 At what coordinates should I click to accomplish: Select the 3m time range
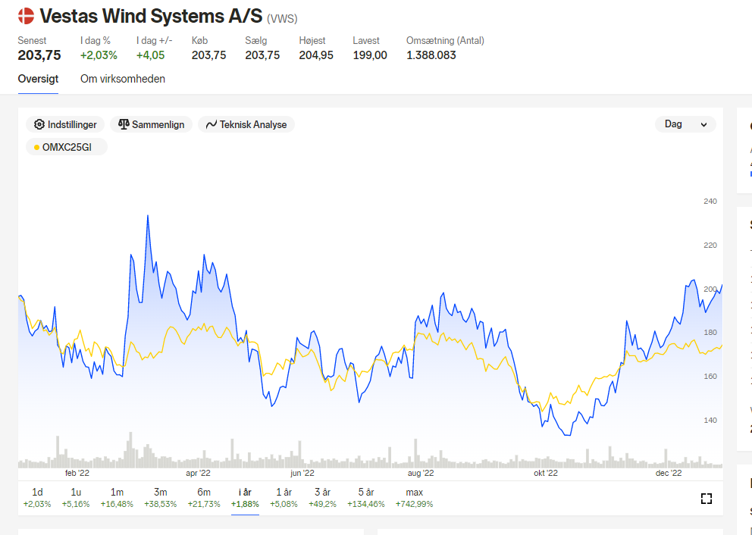click(160, 498)
